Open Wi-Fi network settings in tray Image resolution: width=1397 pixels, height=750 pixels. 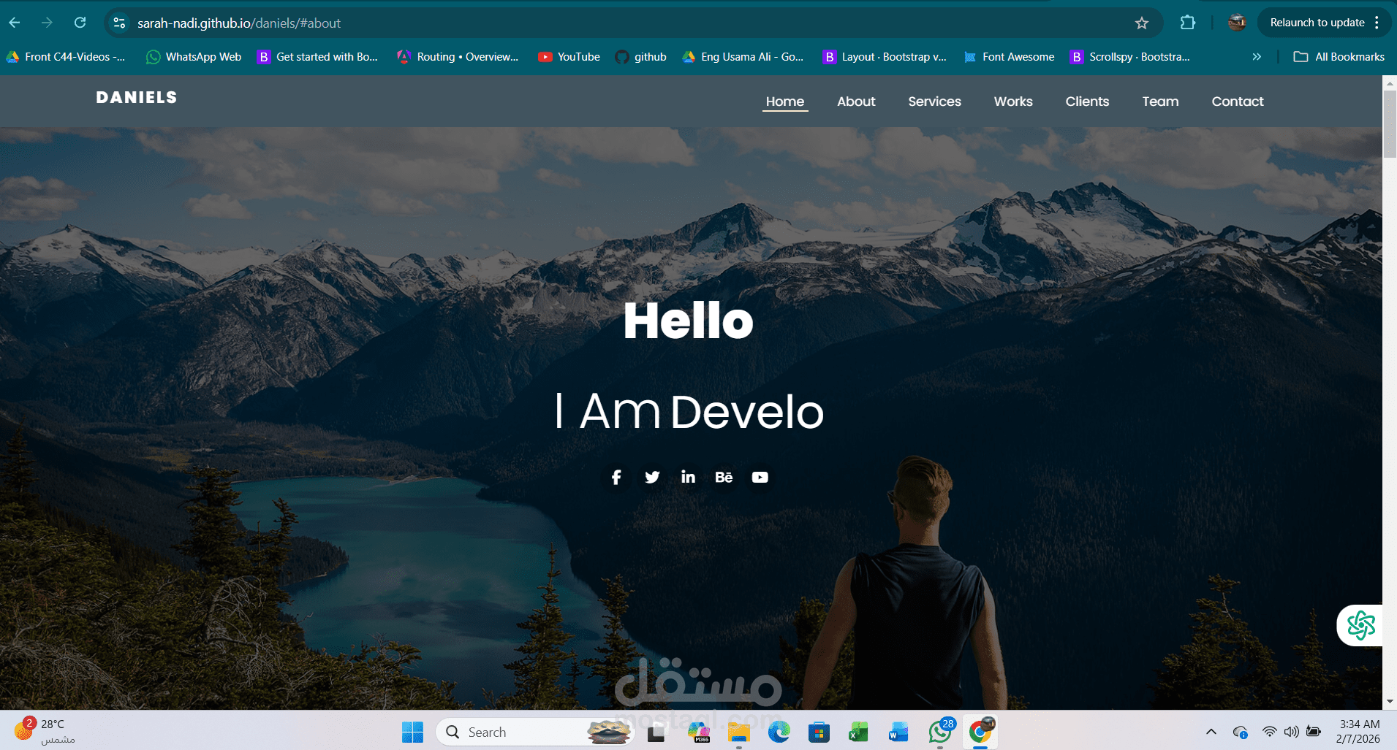point(1270,732)
